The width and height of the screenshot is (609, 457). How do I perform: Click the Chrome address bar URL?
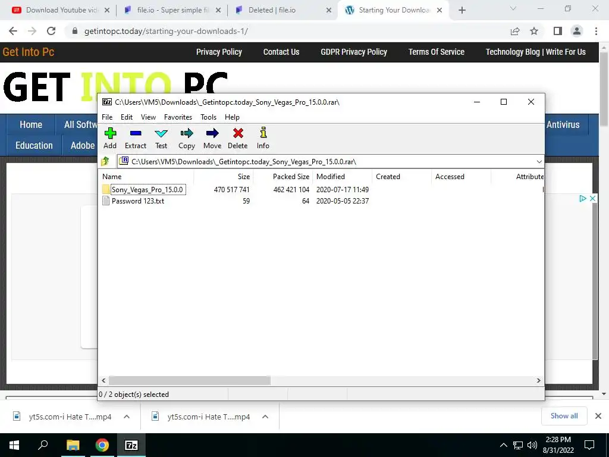[167, 31]
